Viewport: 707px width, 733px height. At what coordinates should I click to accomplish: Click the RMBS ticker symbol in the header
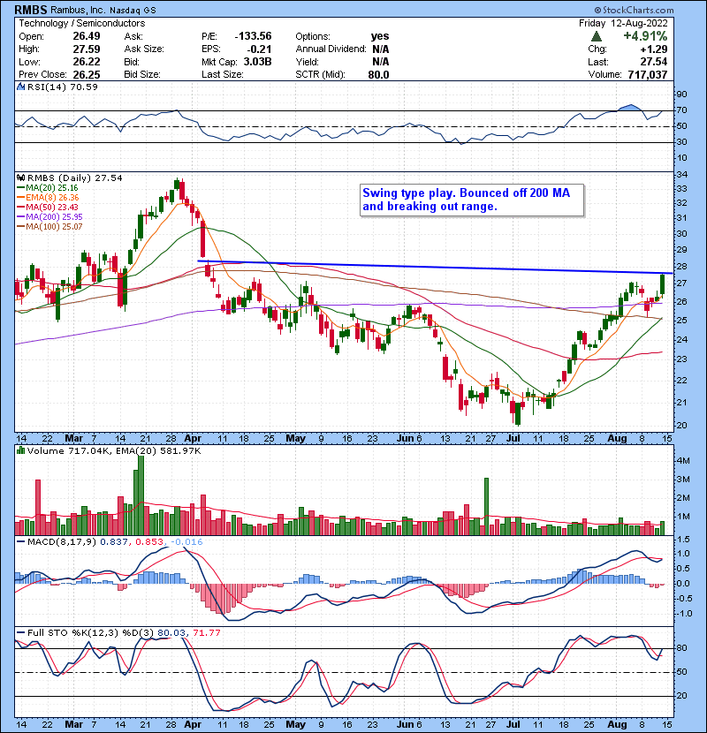31,10
